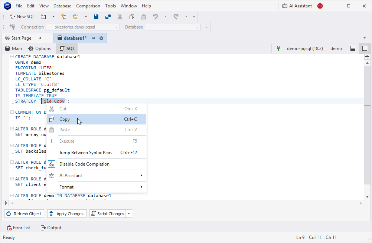Collapse the CREATE DATABASE code block

[x=12, y=57]
